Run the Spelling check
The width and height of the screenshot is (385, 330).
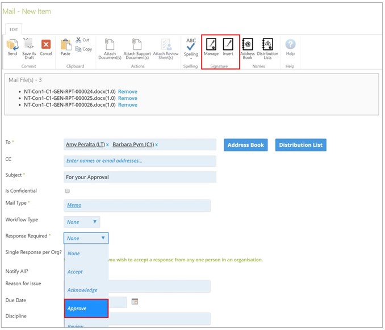click(x=191, y=48)
